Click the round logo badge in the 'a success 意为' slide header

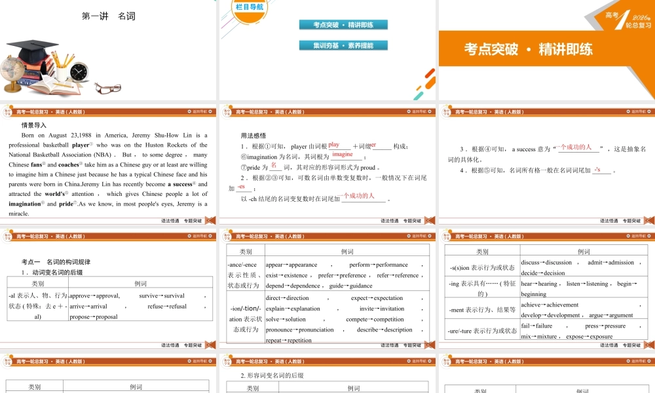click(446, 111)
